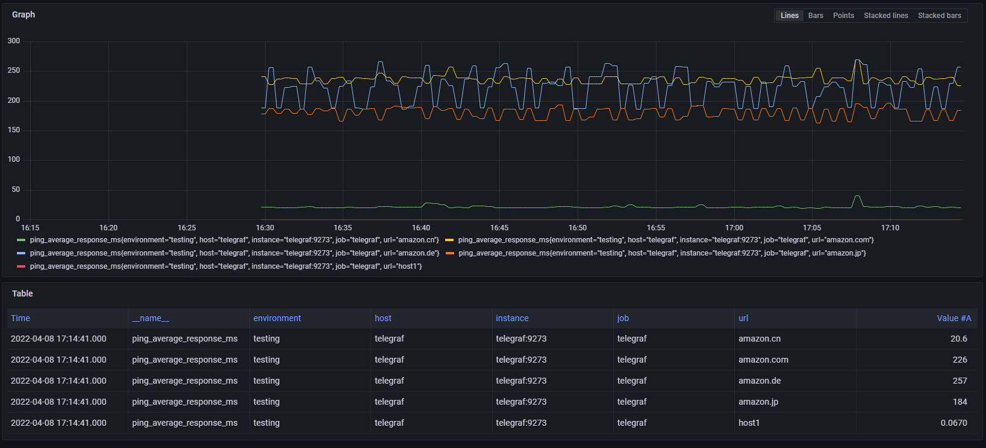Click red swatch for host1 series
Viewport: 986px width, 448px height.
21,266
